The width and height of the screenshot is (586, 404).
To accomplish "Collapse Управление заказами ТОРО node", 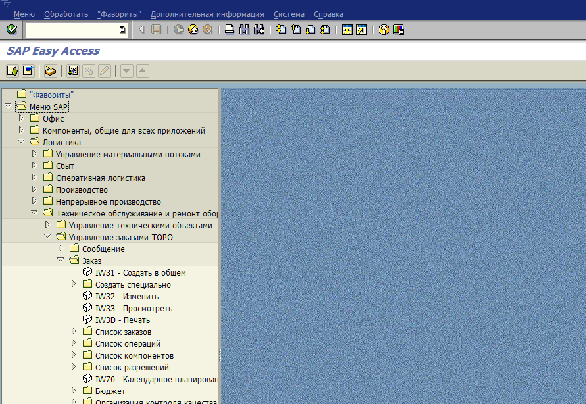I will coord(47,236).
